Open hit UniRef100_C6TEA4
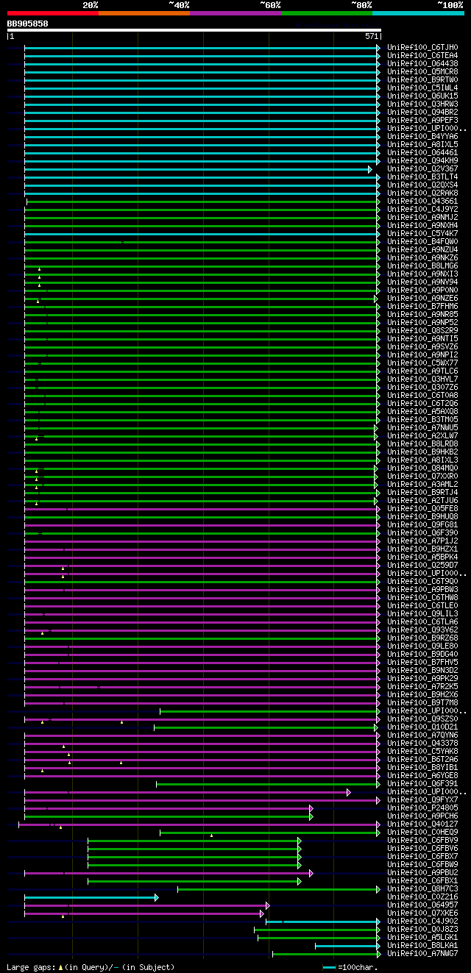 coord(422,55)
